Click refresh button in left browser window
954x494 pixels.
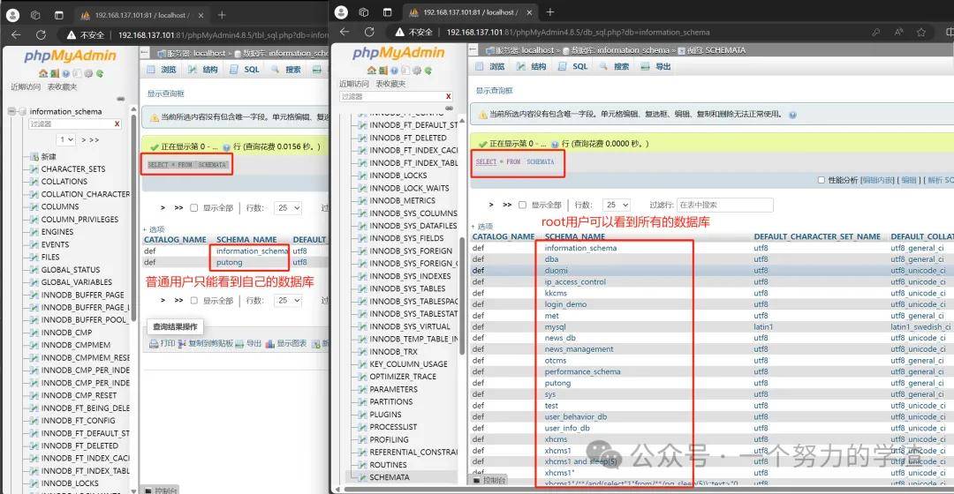pyautogui.click(x=41, y=34)
